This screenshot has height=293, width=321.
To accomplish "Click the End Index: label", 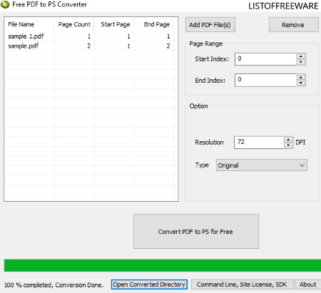I will [210, 81].
